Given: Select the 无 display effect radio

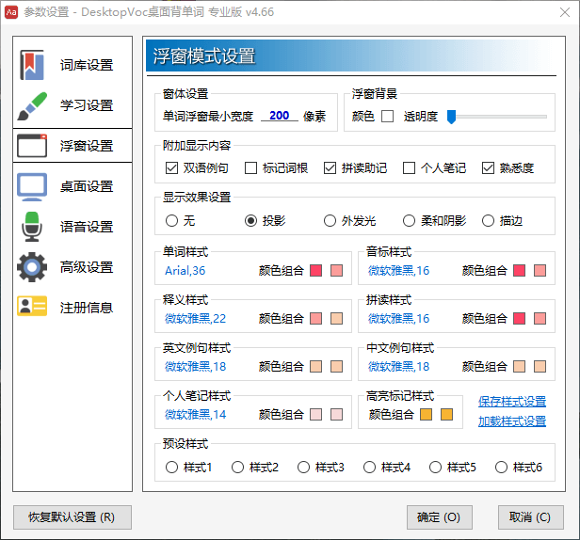Looking at the screenshot, I should click(x=171, y=221).
